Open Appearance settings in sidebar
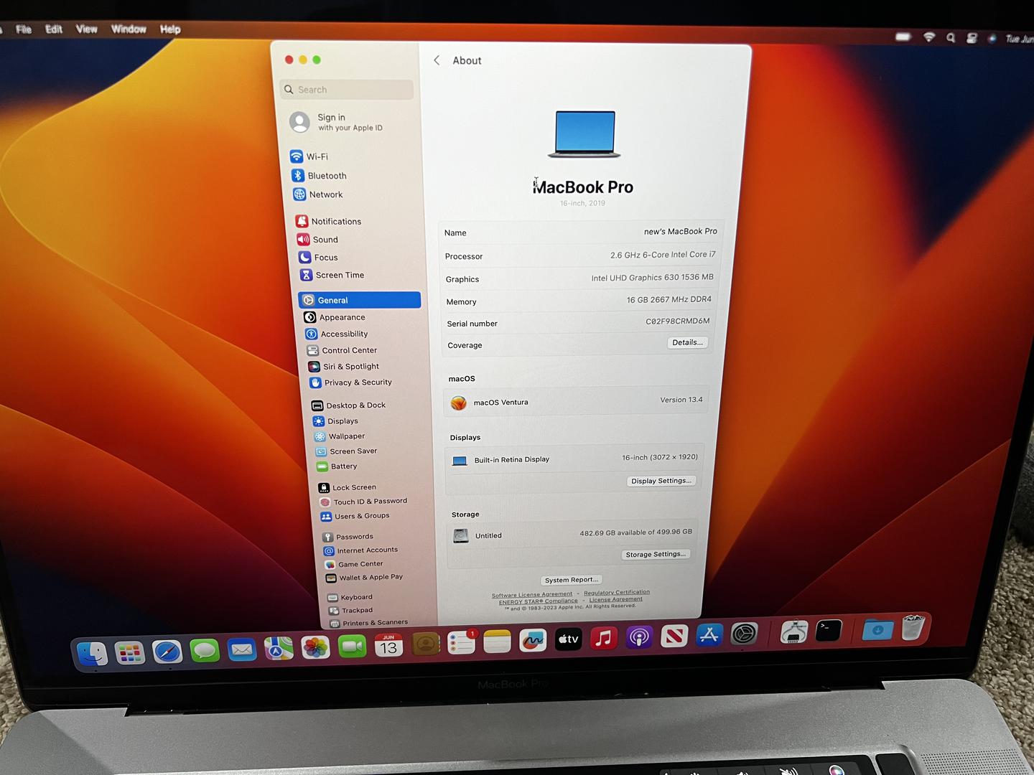 click(335, 317)
